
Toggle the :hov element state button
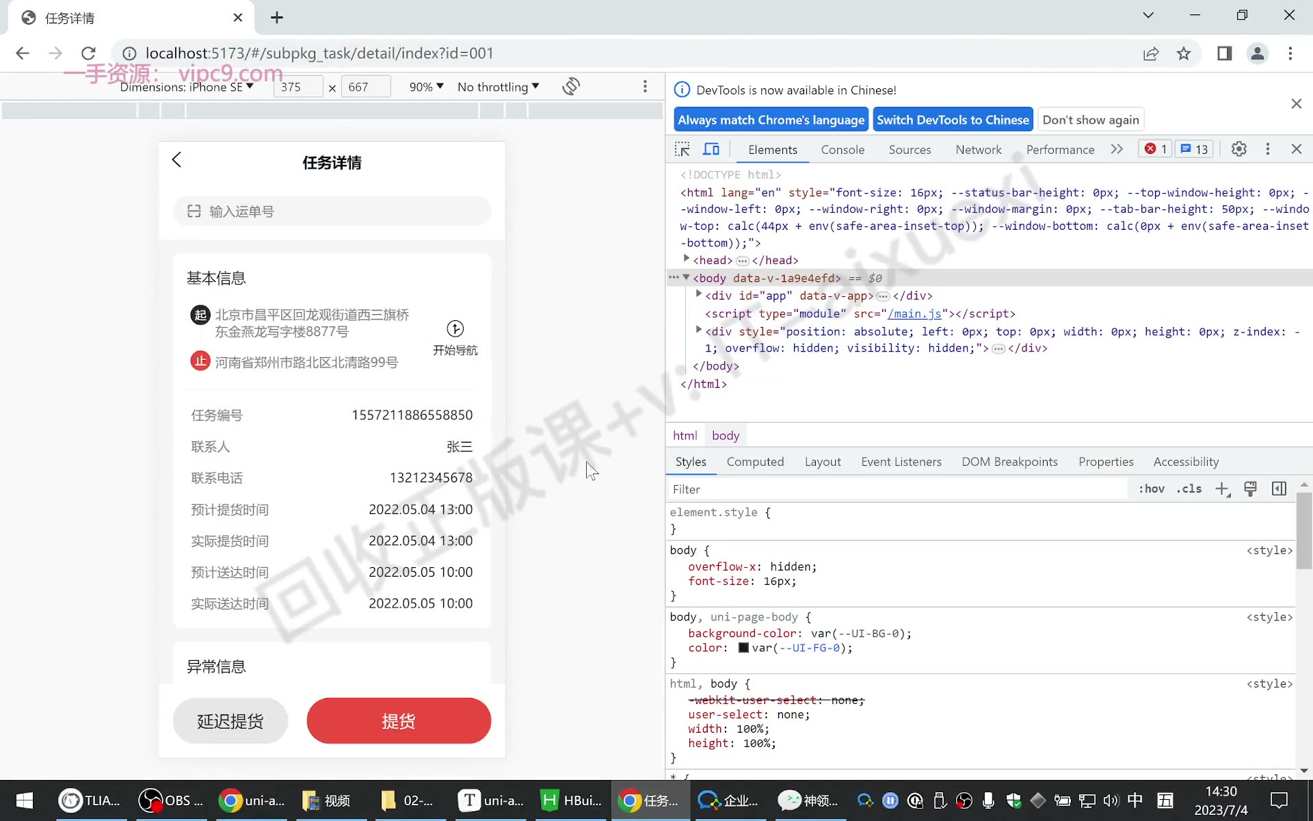[x=1152, y=489]
